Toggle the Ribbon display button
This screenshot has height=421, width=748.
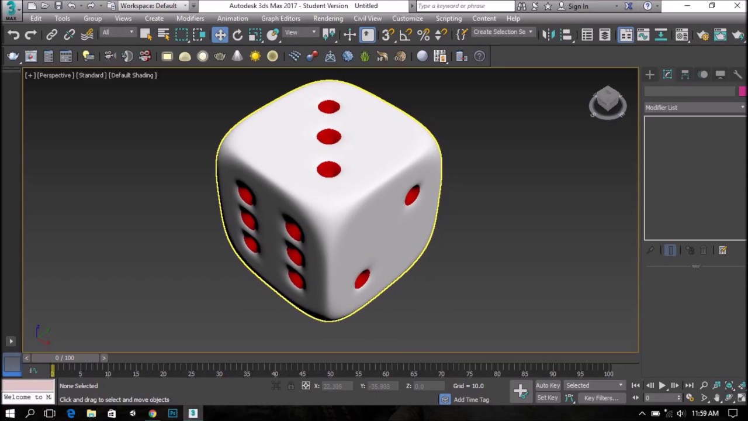[x=626, y=35]
